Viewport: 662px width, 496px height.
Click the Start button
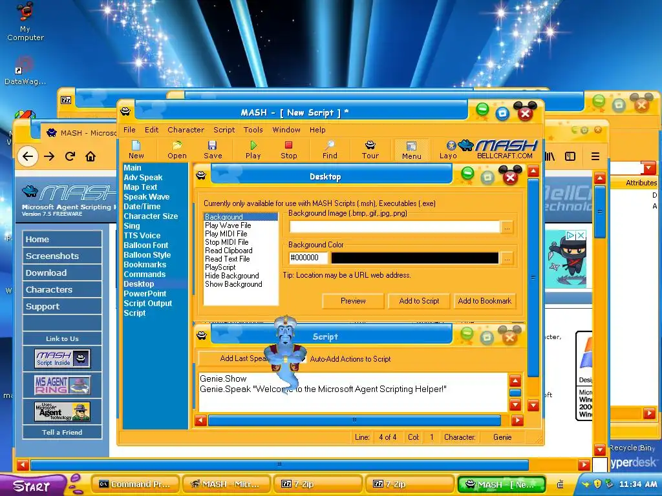click(x=32, y=486)
